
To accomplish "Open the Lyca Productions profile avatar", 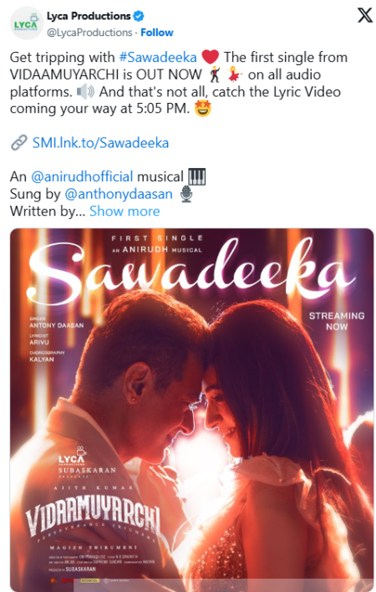I will point(27,23).
